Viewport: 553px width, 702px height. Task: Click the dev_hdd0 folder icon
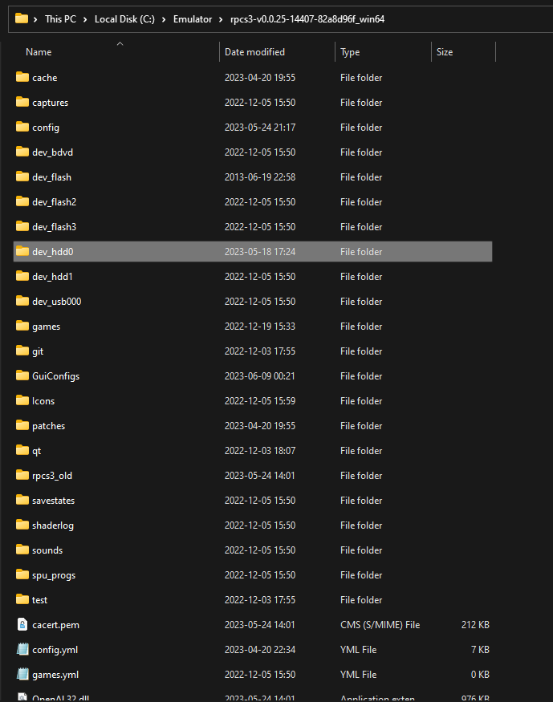(x=22, y=251)
